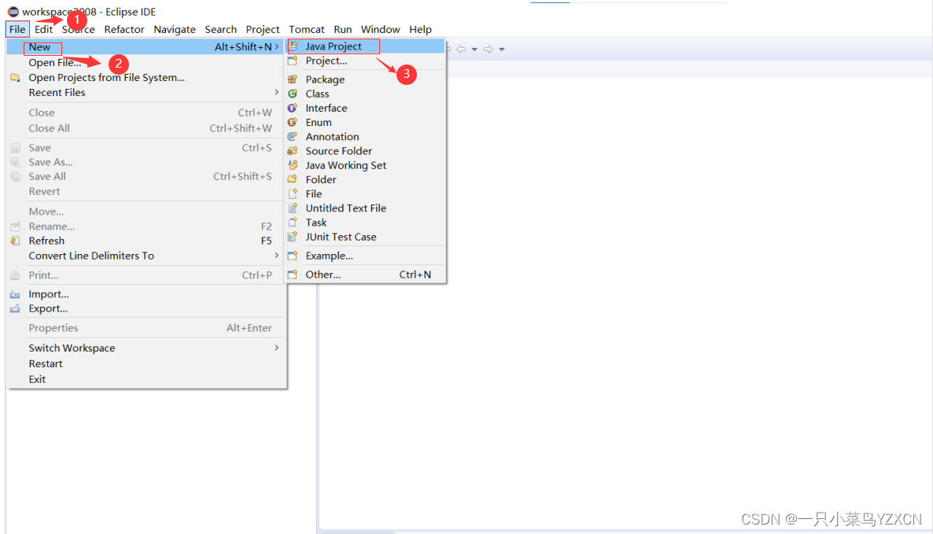Click the Project... wizard icon
The image size is (933, 534).
[293, 61]
